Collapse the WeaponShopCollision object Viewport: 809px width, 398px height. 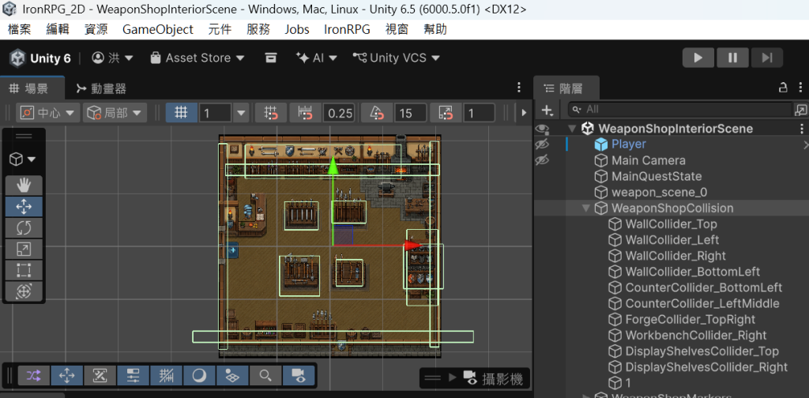point(585,208)
